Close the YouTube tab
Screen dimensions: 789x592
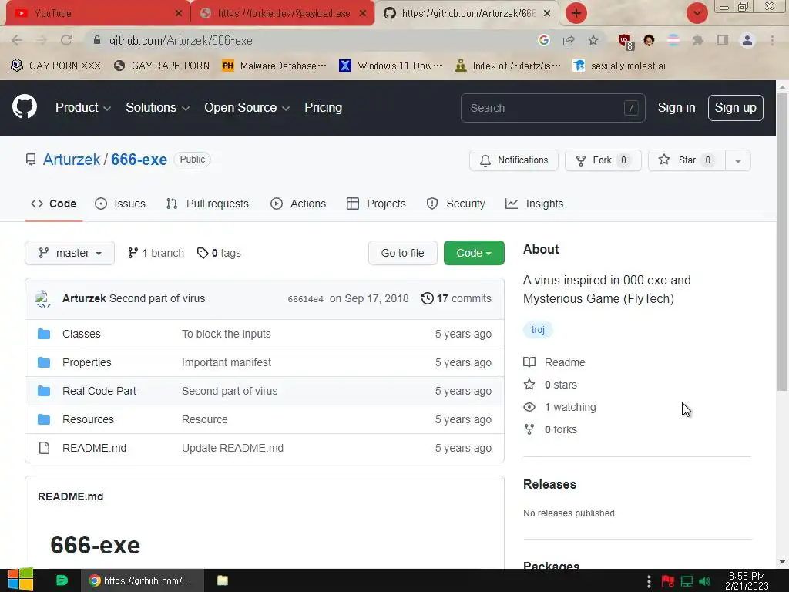[x=178, y=13]
